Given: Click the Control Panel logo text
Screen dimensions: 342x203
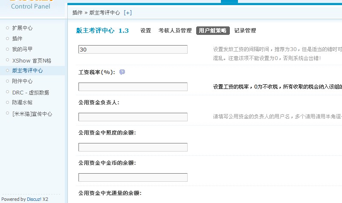Looking at the screenshot, I should (x=31, y=6).
